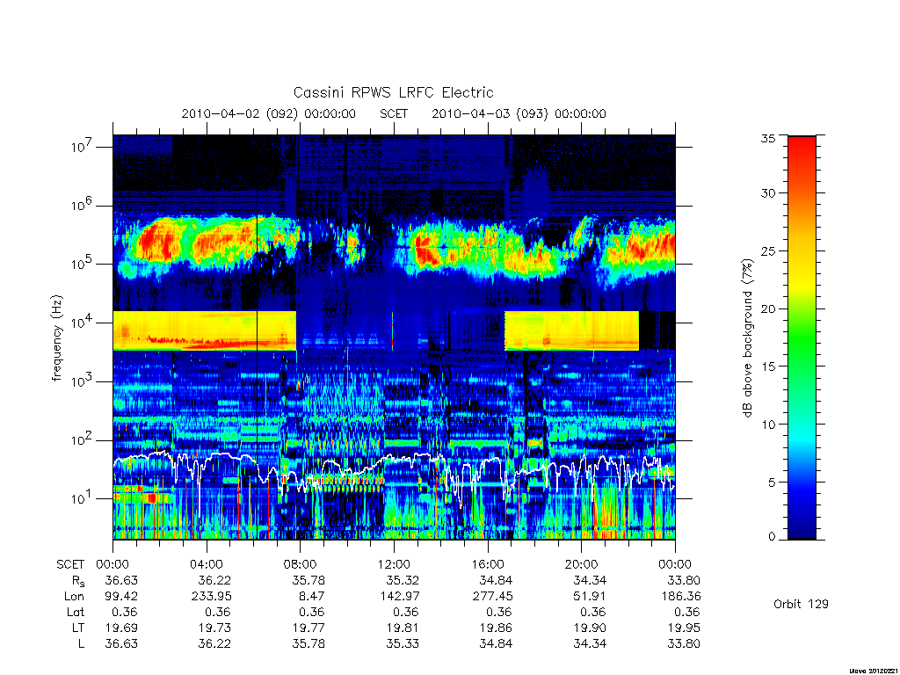The image size is (900, 675).
Task: Click the colorbar tick value 20
Action: [x=768, y=308]
